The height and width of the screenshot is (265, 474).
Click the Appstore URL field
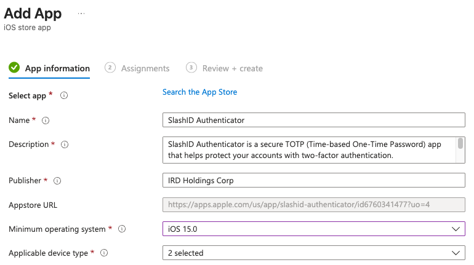coord(314,205)
